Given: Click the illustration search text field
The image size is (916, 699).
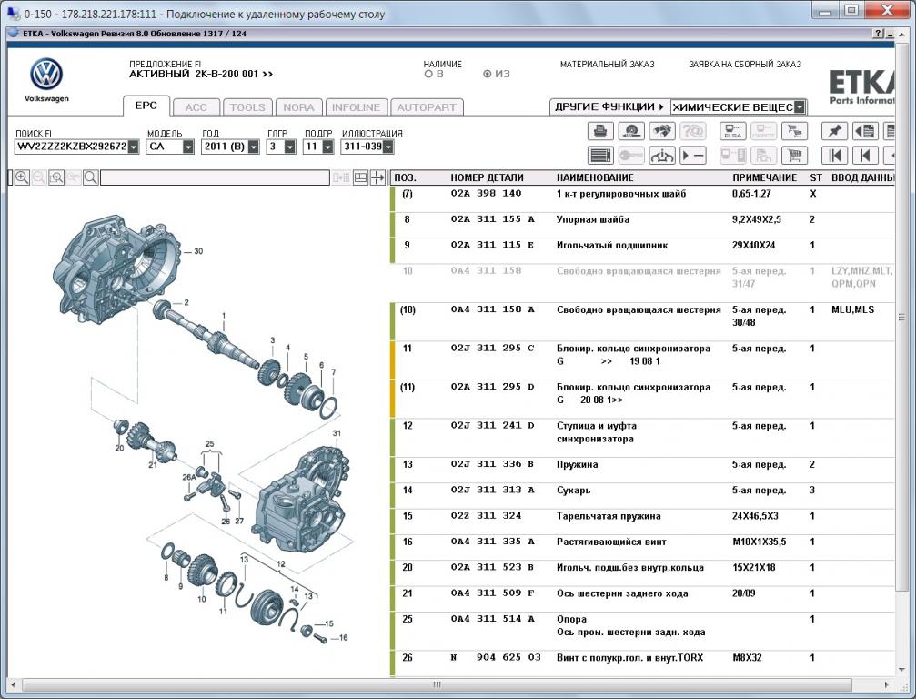Looking at the screenshot, I should 215,177.
